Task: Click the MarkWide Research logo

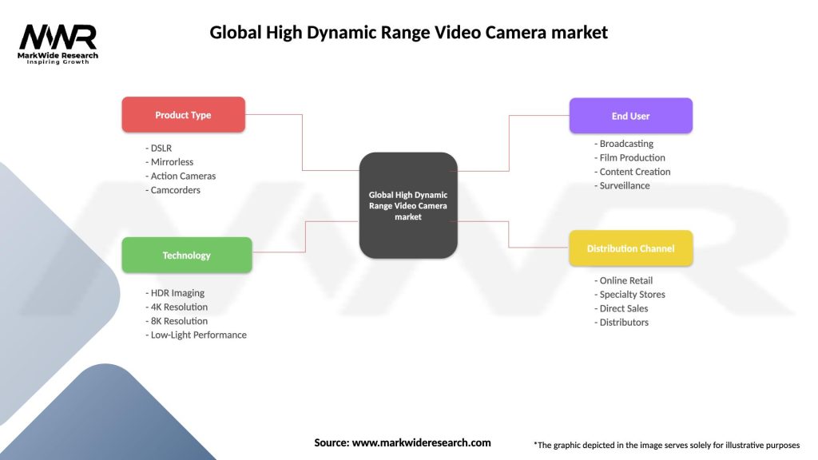Action: (x=58, y=43)
